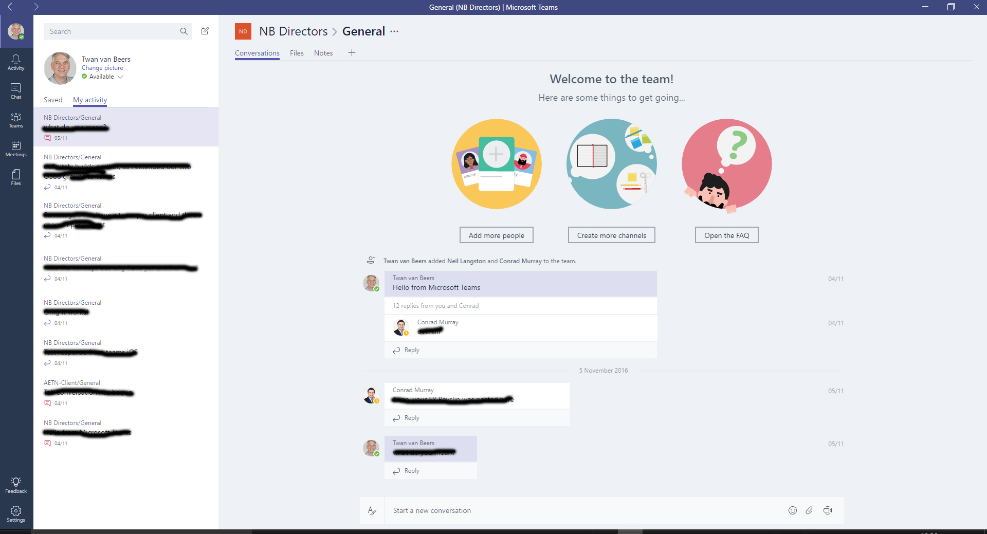Click Open the FAQ button
987x534 pixels.
tap(727, 235)
